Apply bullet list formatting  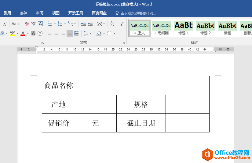pos(50,24)
